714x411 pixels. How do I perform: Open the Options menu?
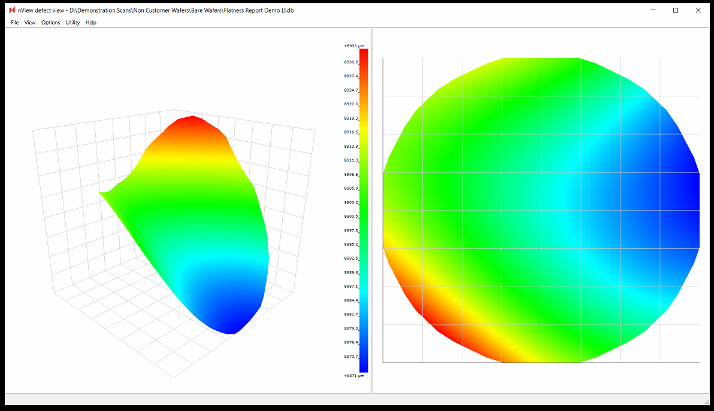pyautogui.click(x=51, y=23)
